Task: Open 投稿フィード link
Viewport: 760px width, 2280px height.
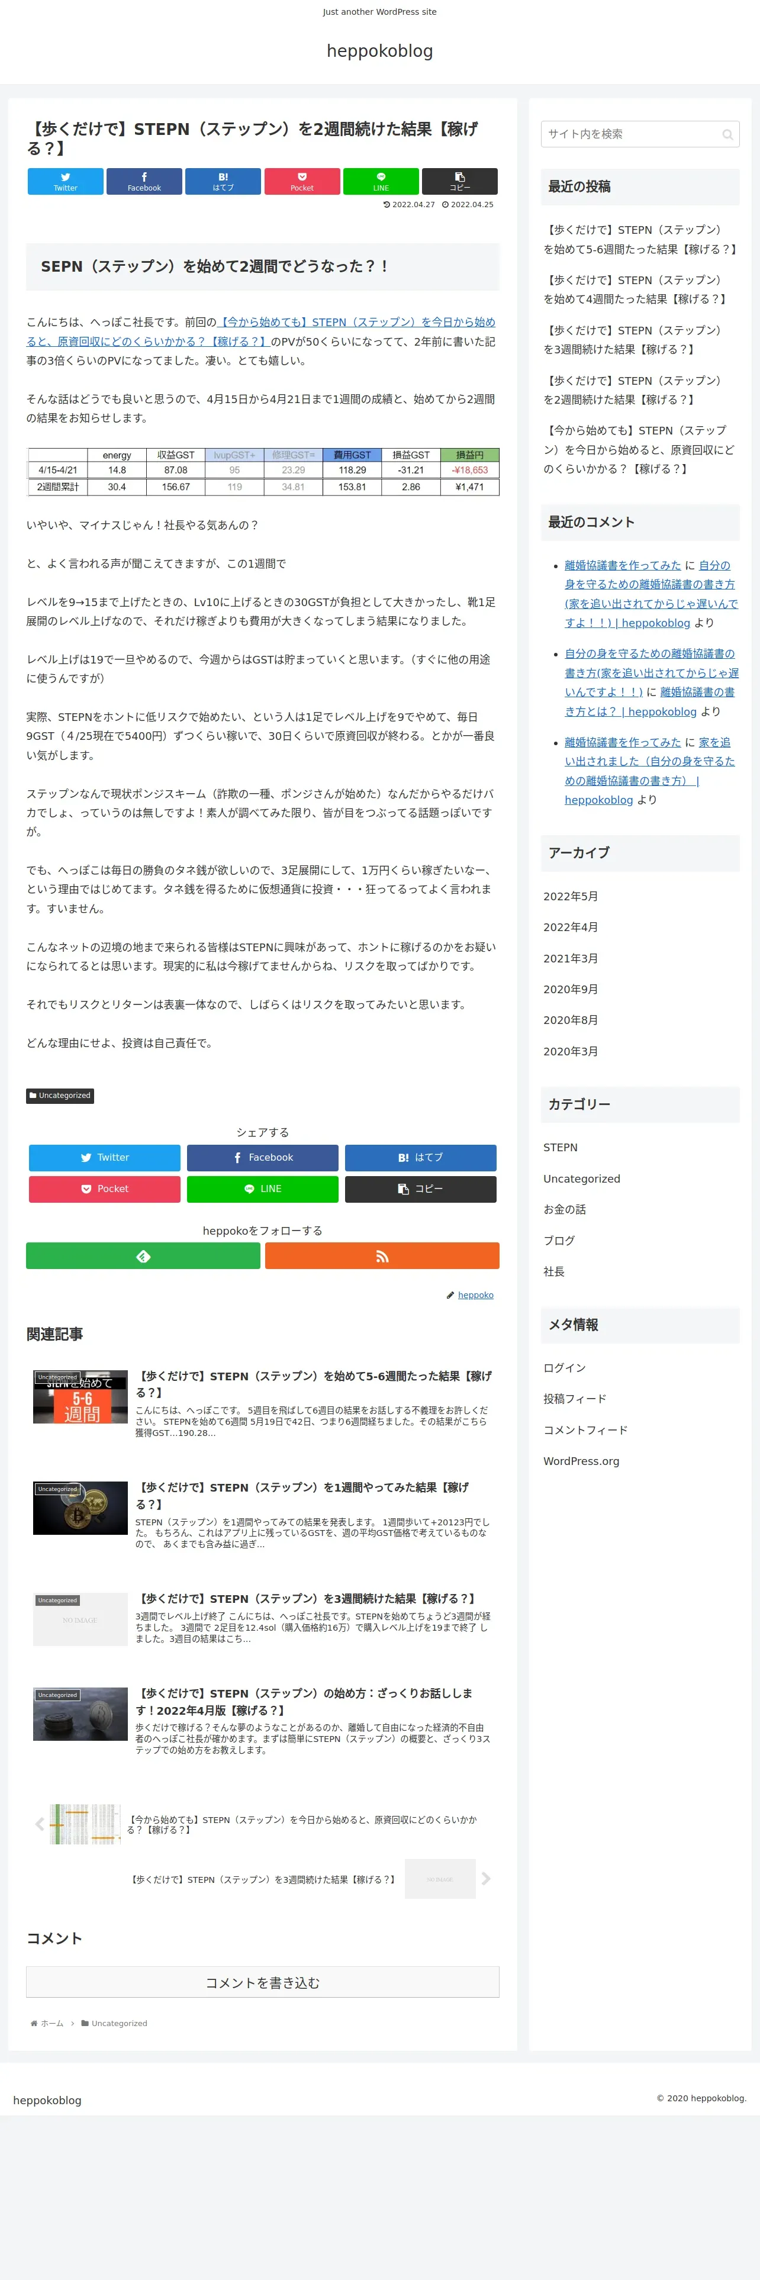Action: tap(575, 1399)
